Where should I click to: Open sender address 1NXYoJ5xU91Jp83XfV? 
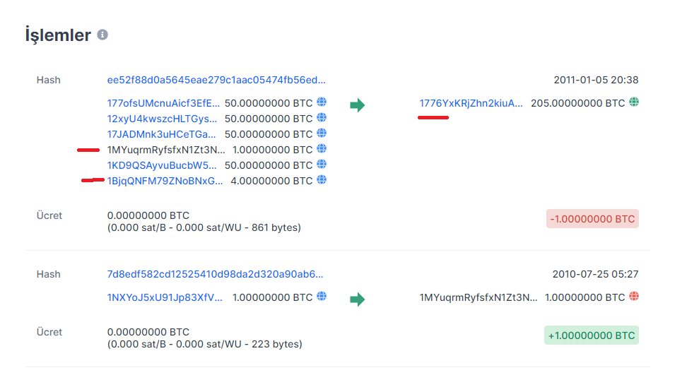(x=165, y=297)
